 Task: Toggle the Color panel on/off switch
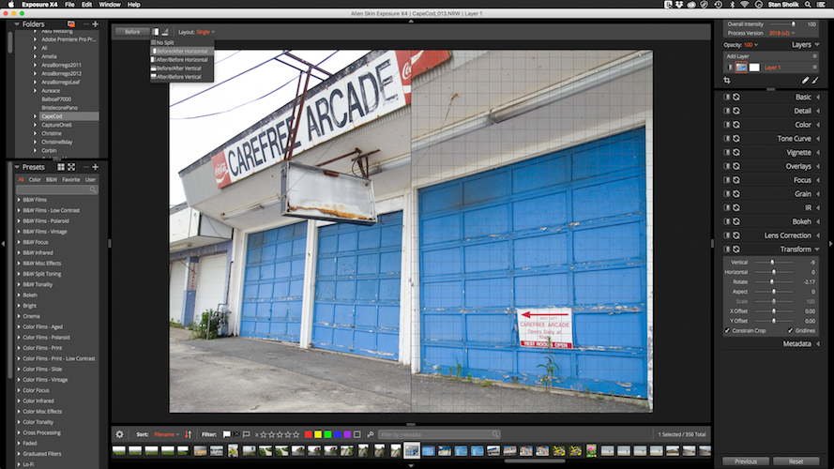[726, 125]
